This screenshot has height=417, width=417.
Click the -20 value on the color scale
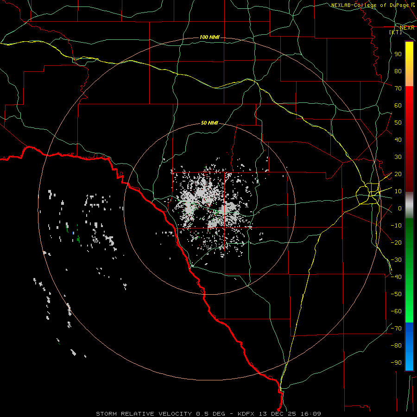396,243
